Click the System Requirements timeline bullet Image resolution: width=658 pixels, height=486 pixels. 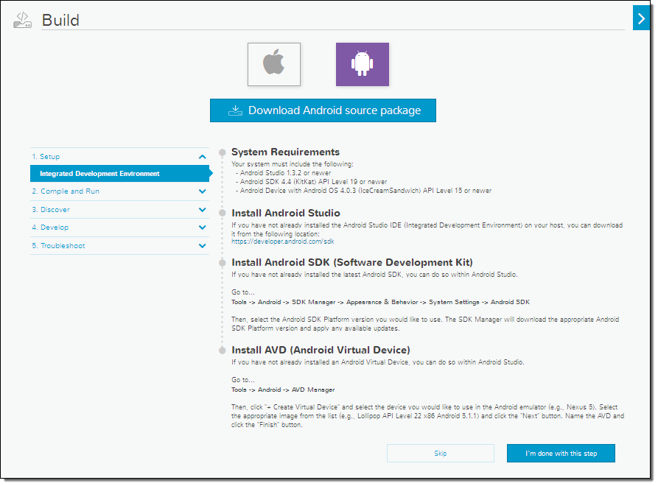[x=223, y=152]
